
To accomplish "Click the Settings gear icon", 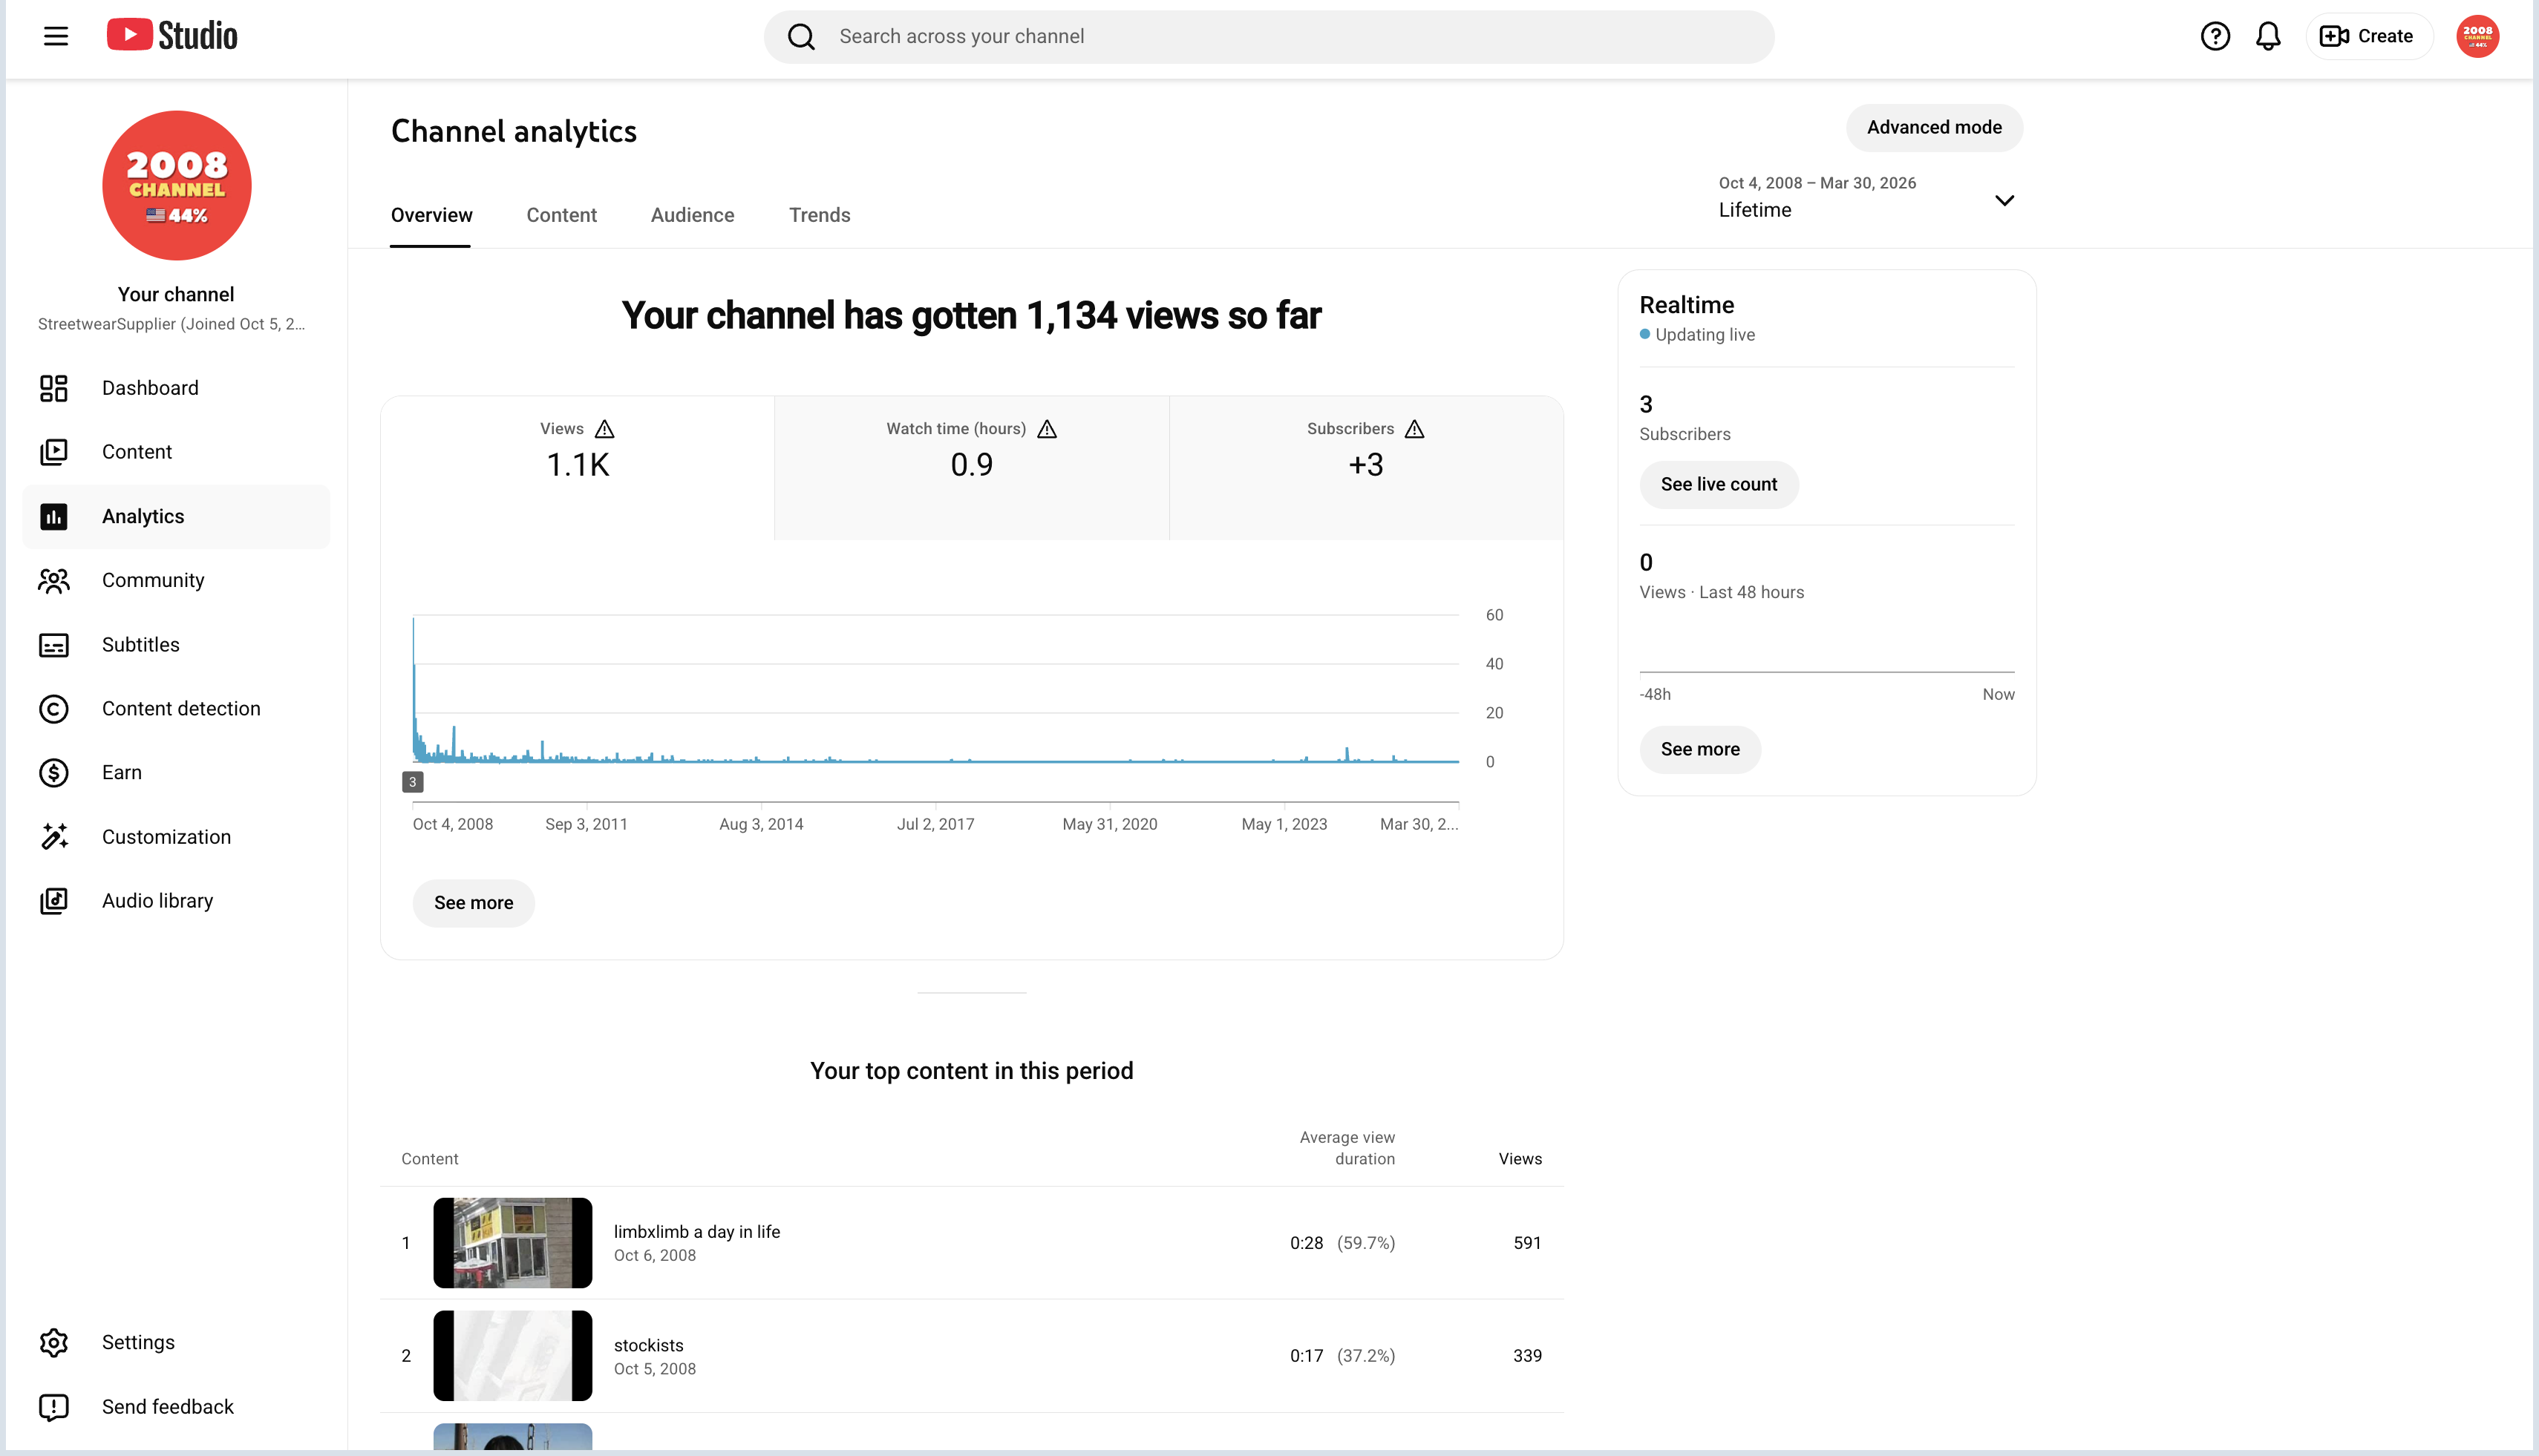I will [54, 1343].
